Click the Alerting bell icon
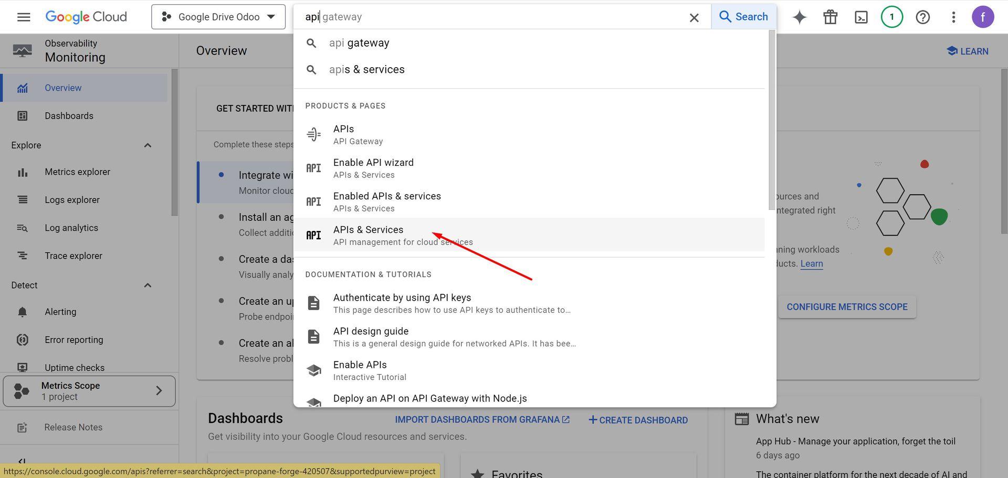Image resolution: width=1008 pixels, height=478 pixels. click(22, 312)
